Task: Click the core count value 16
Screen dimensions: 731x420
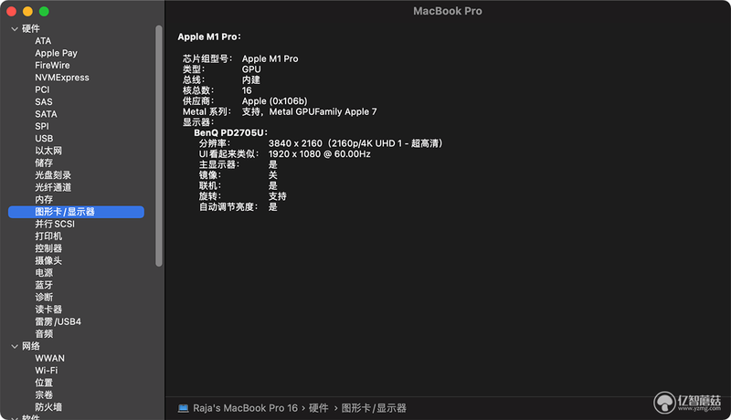Action: click(x=247, y=90)
